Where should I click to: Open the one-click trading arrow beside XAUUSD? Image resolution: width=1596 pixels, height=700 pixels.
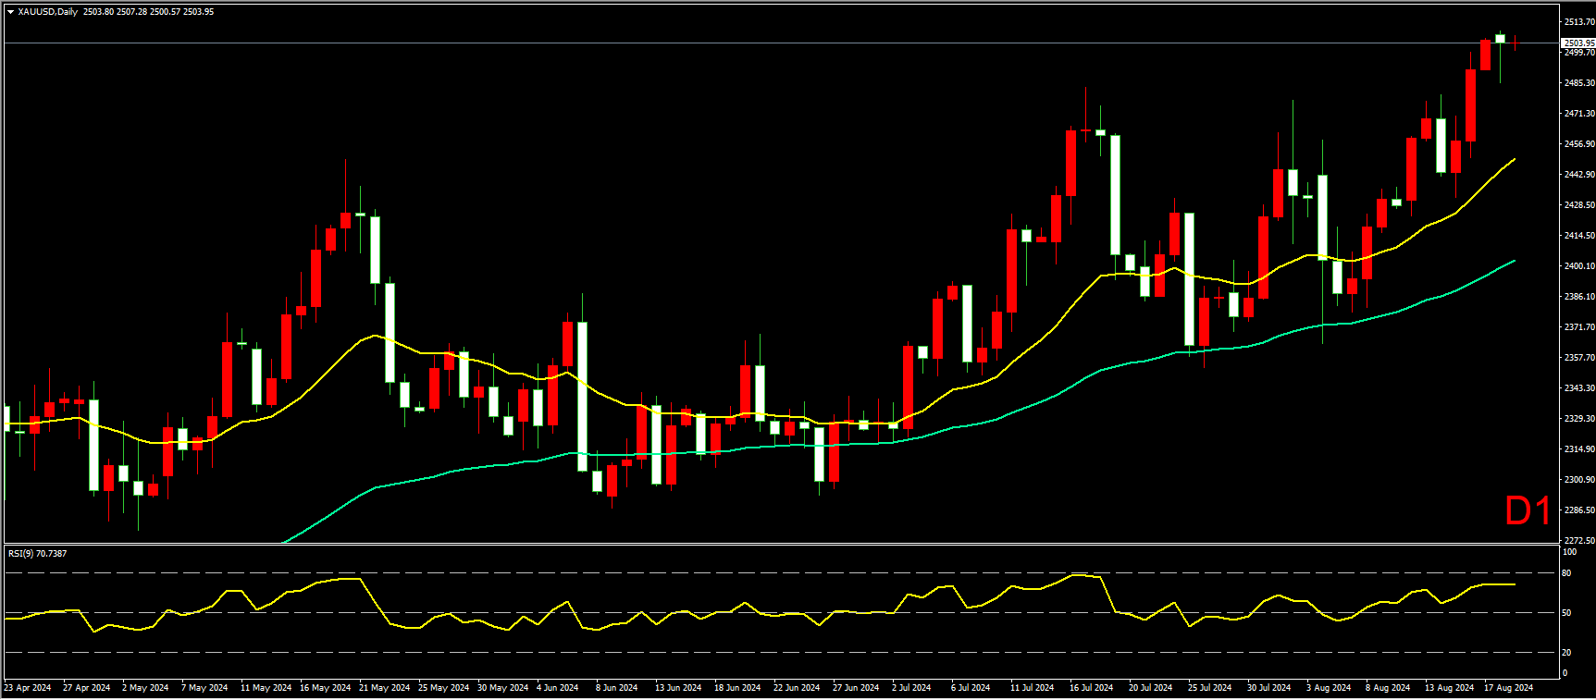tap(11, 12)
